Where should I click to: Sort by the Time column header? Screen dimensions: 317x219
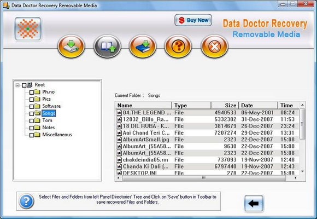pyautogui.click(x=289, y=105)
